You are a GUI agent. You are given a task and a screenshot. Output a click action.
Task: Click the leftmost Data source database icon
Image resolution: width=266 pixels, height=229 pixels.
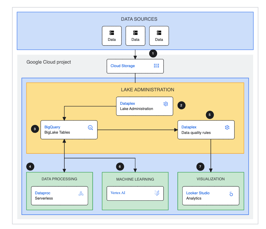click(x=112, y=33)
